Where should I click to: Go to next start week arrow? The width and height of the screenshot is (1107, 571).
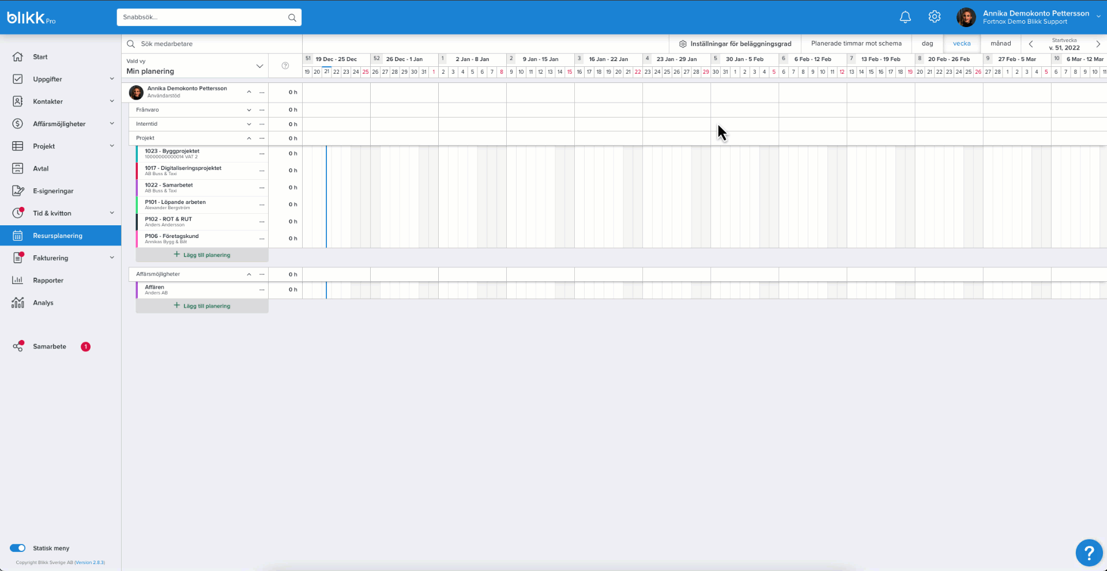[1098, 44]
